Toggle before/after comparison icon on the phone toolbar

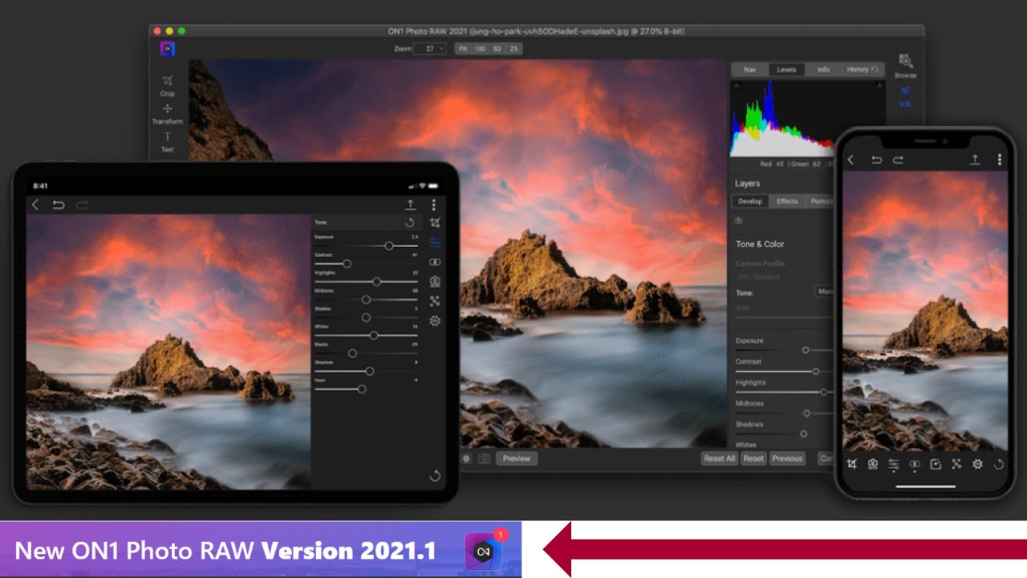coord(915,464)
